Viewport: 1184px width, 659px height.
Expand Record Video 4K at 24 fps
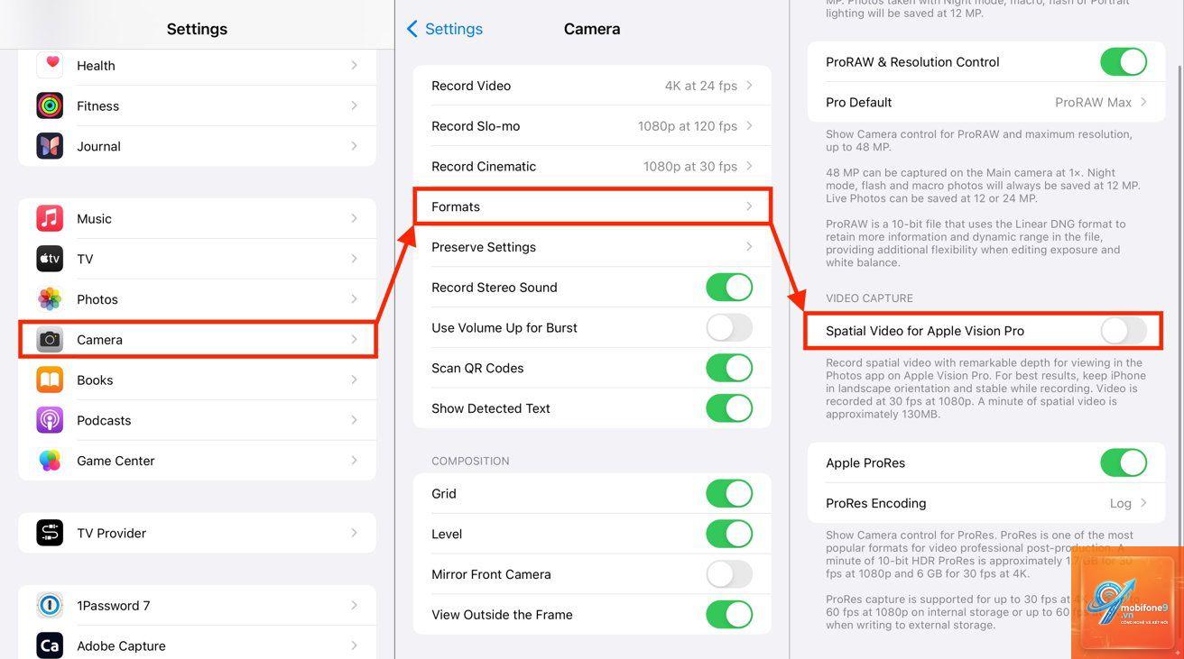coord(592,86)
